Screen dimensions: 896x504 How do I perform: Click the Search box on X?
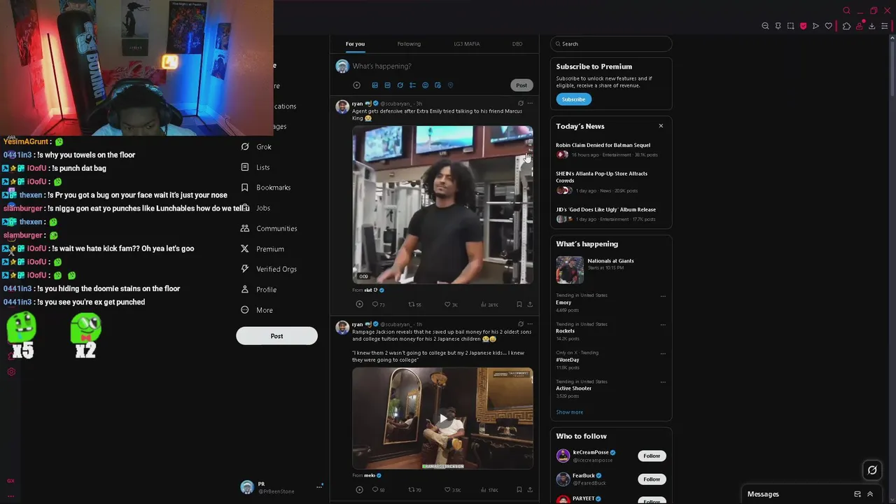pos(611,44)
